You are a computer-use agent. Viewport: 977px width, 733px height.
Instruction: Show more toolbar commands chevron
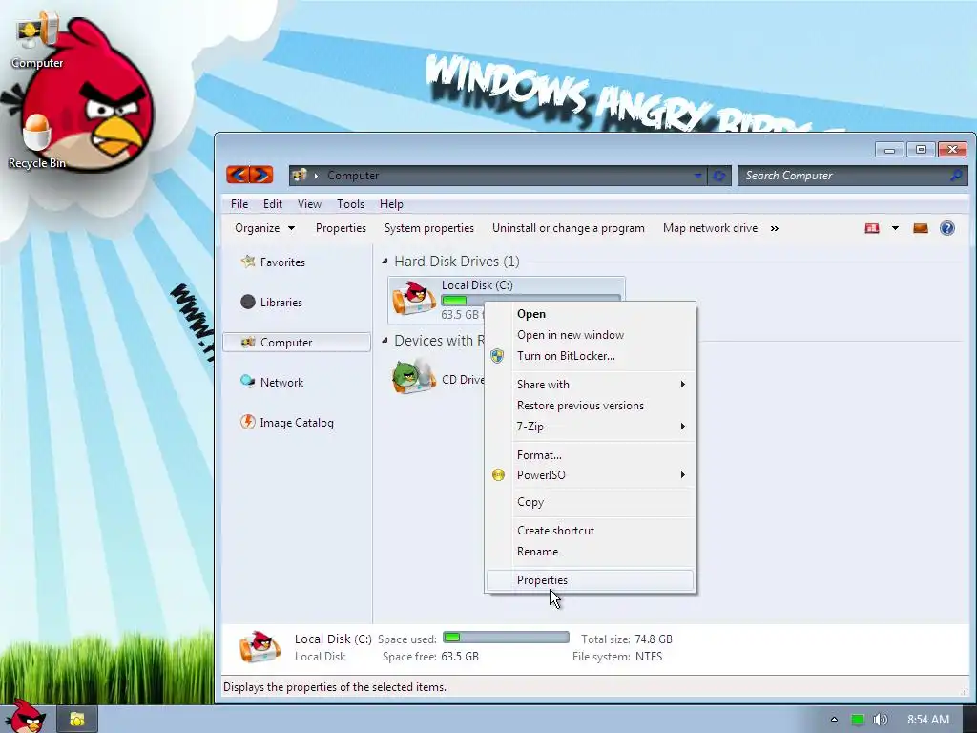(775, 228)
